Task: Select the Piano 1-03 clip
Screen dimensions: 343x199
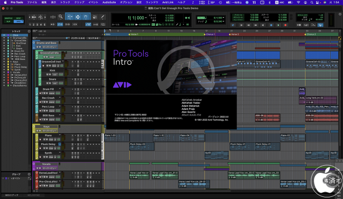Action: pos(117,137)
